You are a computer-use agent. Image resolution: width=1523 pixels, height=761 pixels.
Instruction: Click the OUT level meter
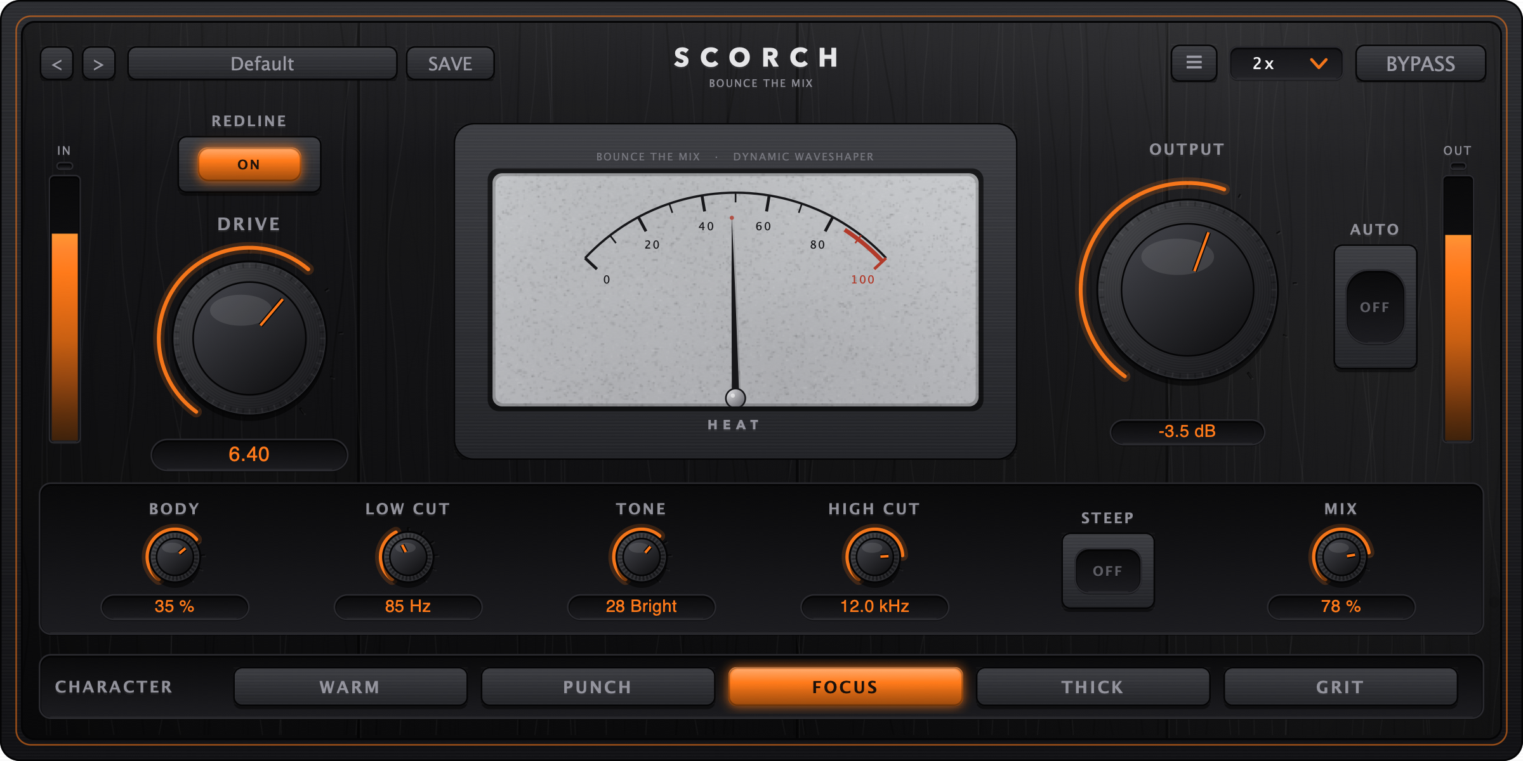point(1458,309)
